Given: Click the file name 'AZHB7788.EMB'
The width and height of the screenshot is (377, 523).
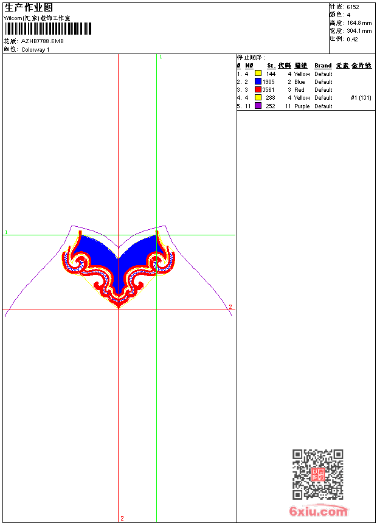Looking at the screenshot, I should pyautogui.click(x=42, y=41).
